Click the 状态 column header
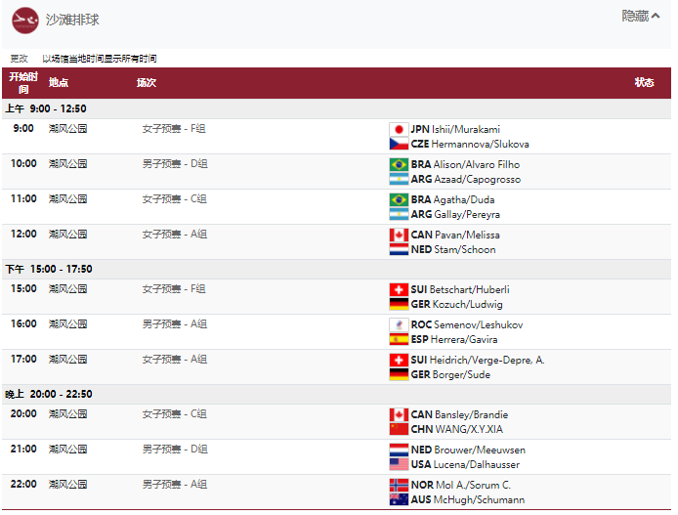 point(644,83)
